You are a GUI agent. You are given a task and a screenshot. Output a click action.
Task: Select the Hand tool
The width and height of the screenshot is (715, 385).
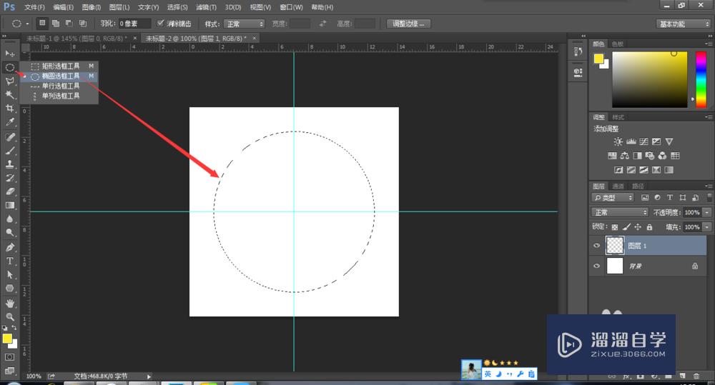(x=10, y=302)
